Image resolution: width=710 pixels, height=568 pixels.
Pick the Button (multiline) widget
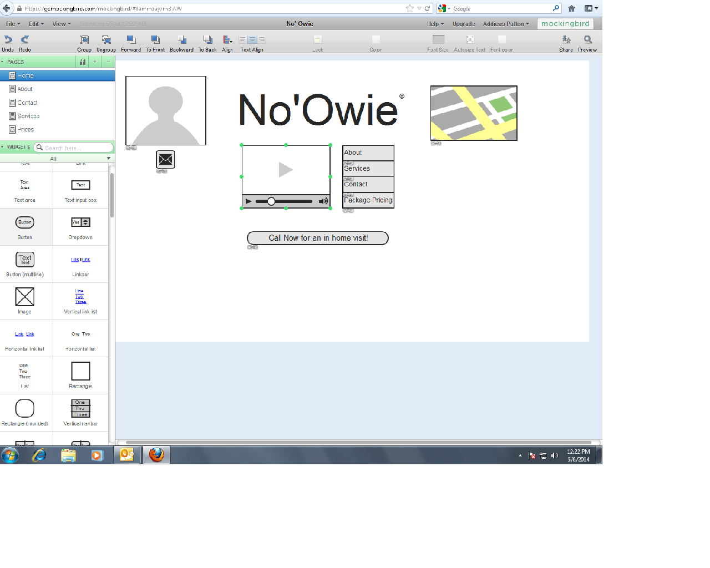[25, 264]
